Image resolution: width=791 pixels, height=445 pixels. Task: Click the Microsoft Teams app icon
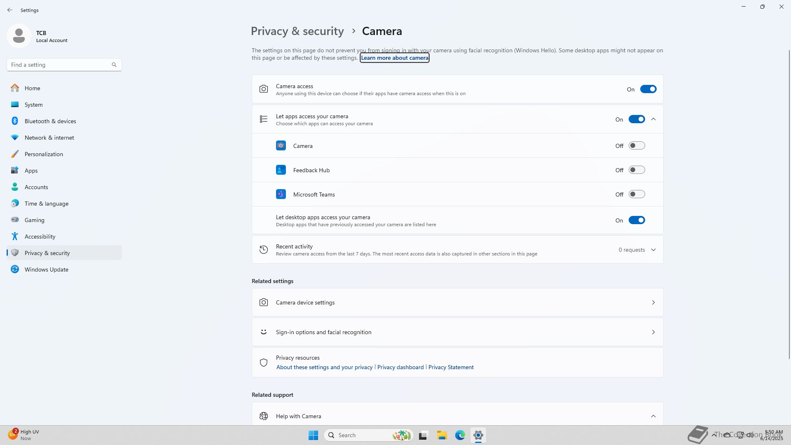[281, 194]
